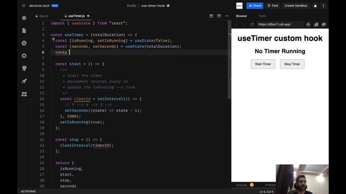Image resolution: width=346 pixels, height=194 pixels.
Task: Click 'consy' on line 6
Action: 61,52
